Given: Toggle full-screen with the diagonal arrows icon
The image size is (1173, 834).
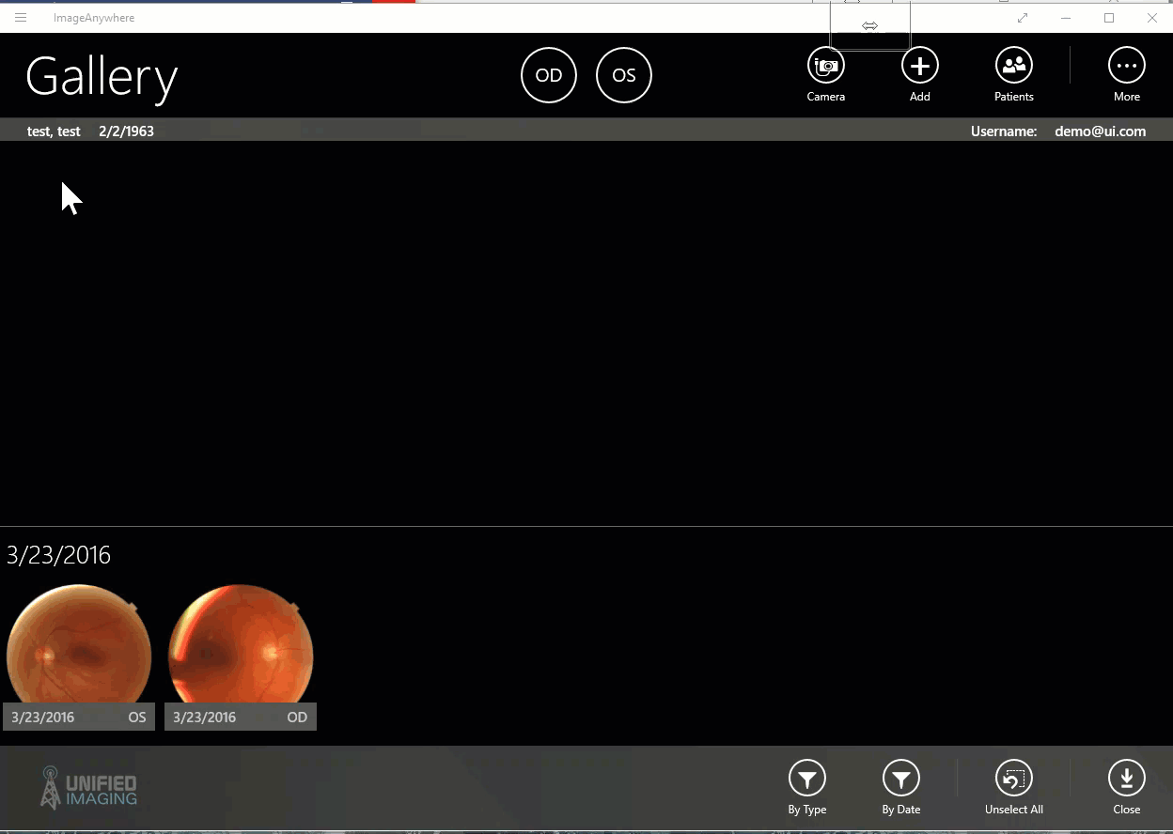Looking at the screenshot, I should click(1023, 18).
